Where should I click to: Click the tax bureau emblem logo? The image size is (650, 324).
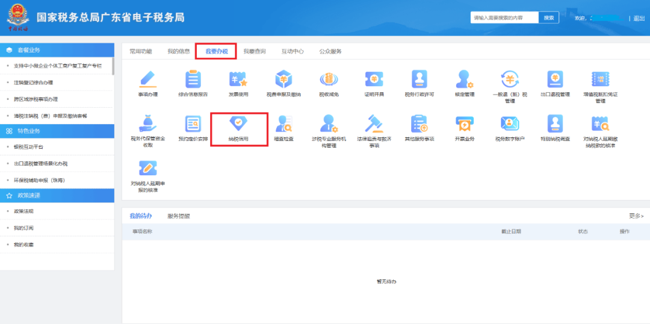tap(18, 17)
